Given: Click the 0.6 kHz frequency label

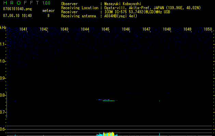Looking at the screenshot, I should coord(3,129).
